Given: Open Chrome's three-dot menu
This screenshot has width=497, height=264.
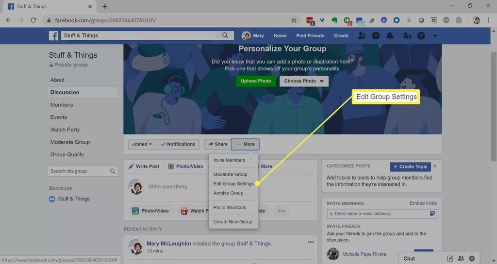Looking at the screenshot, I should coord(488,20).
